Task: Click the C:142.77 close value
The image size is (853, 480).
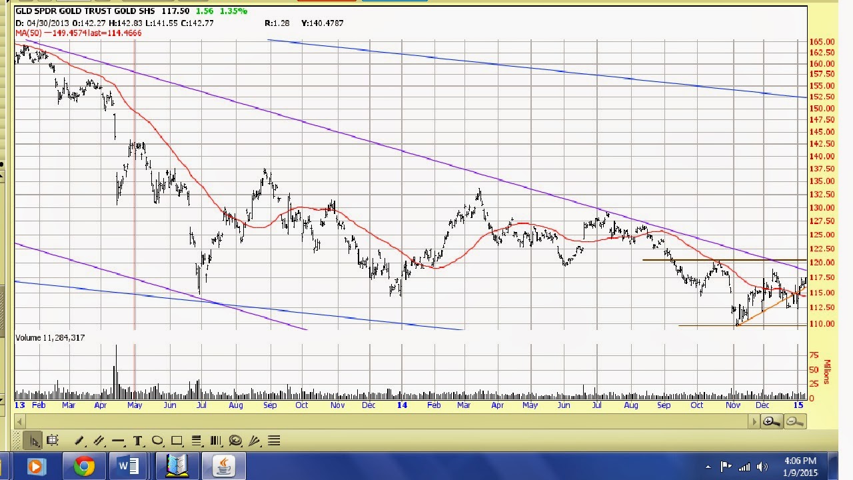Action: [196, 23]
